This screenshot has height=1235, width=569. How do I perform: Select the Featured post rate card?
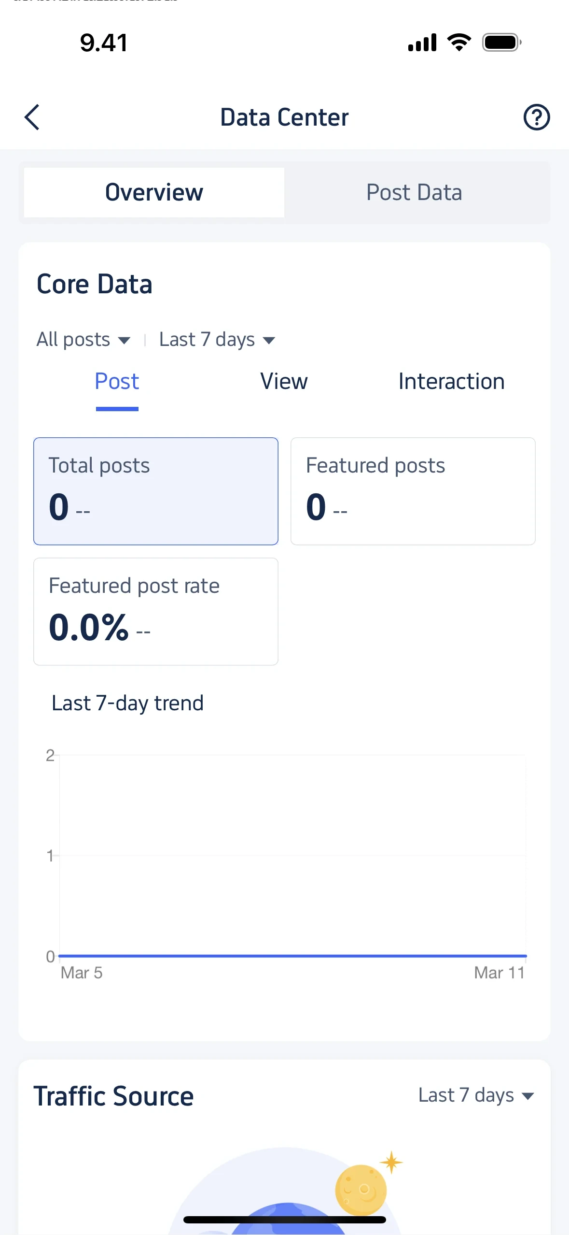pos(156,612)
